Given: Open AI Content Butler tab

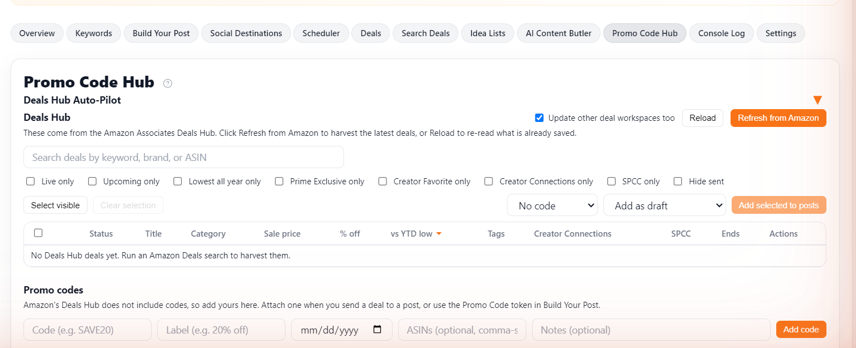Looking at the screenshot, I should pos(559,33).
